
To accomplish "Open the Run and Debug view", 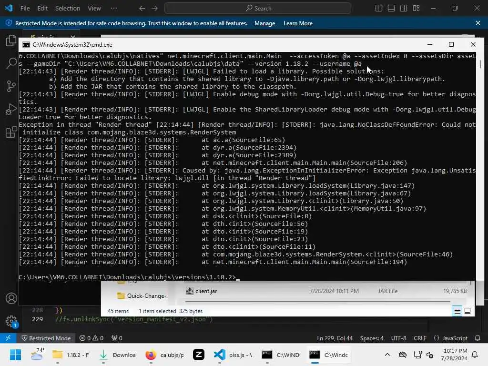I will tap(11, 109).
